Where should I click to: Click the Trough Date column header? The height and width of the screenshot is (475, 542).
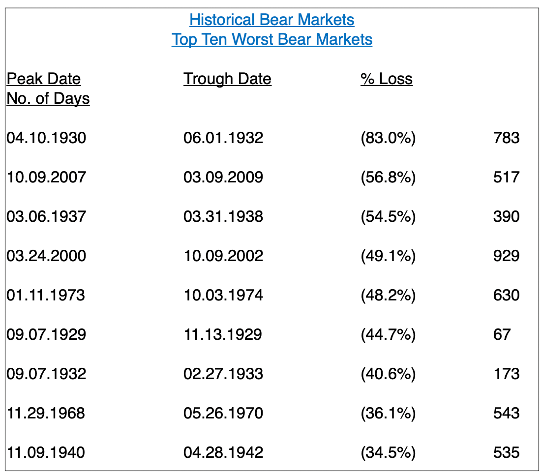click(227, 79)
